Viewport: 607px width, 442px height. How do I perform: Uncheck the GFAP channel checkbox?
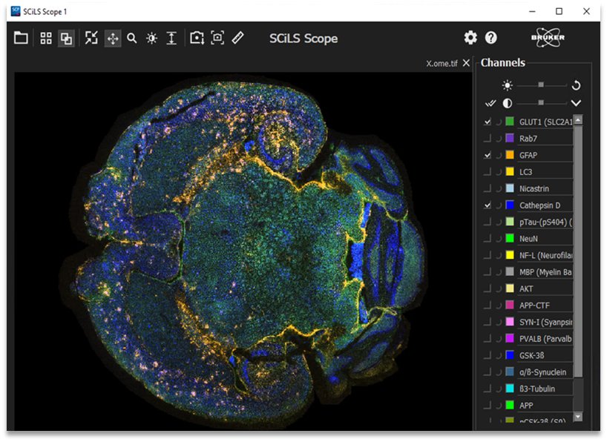(488, 155)
